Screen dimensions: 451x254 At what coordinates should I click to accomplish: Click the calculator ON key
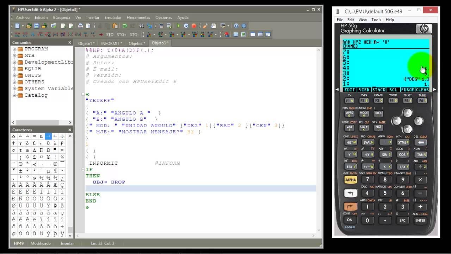click(x=350, y=220)
